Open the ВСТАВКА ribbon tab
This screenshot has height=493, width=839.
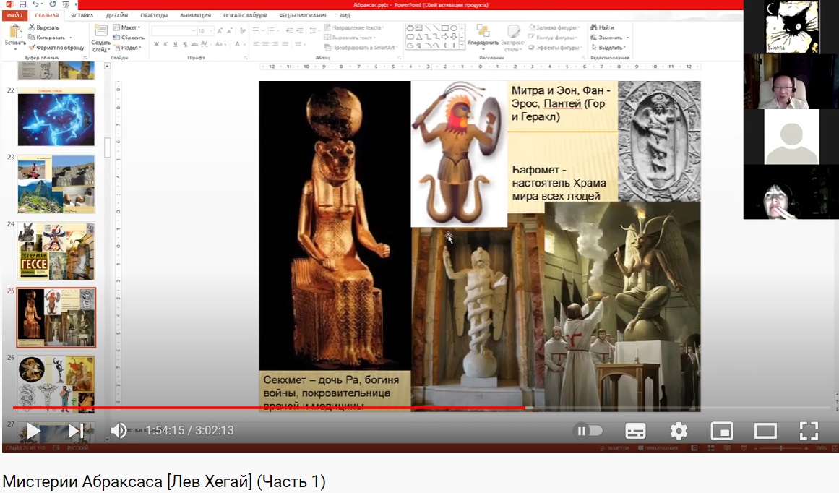pos(82,15)
